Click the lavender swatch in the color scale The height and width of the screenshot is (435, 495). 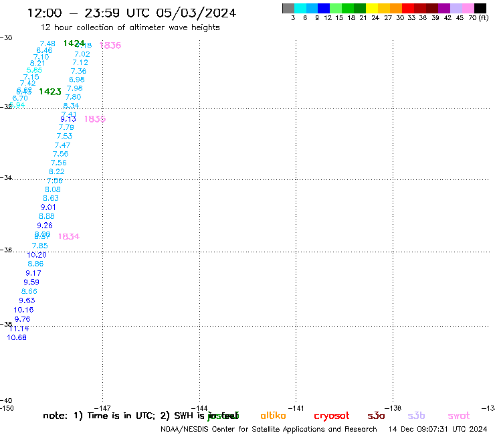click(456, 8)
